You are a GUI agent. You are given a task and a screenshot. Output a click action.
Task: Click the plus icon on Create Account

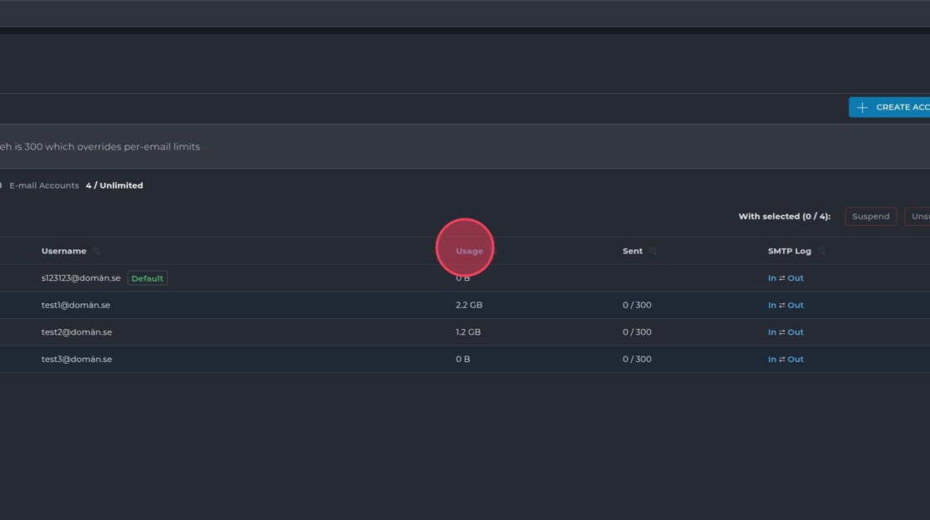click(862, 107)
